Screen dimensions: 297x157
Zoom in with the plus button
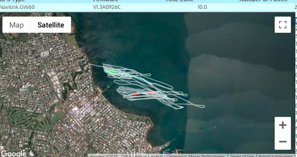pos(283,125)
